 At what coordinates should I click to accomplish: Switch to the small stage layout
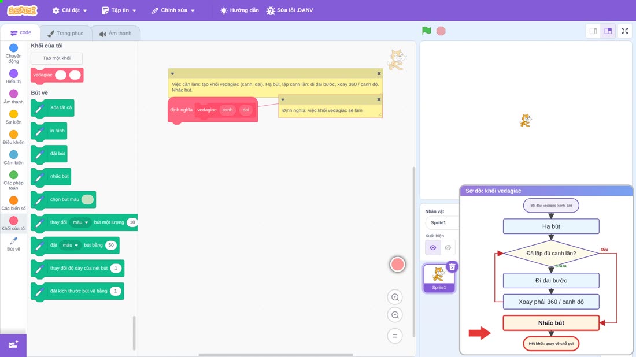pos(593,31)
